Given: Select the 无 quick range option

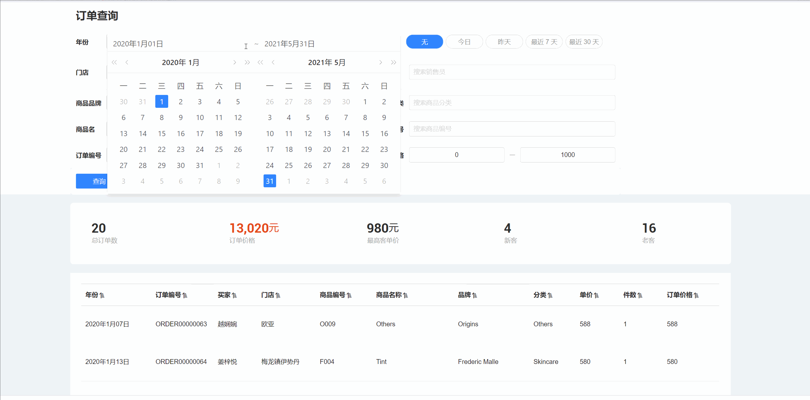Looking at the screenshot, I should pyautogui.click(x=424, y=42).
